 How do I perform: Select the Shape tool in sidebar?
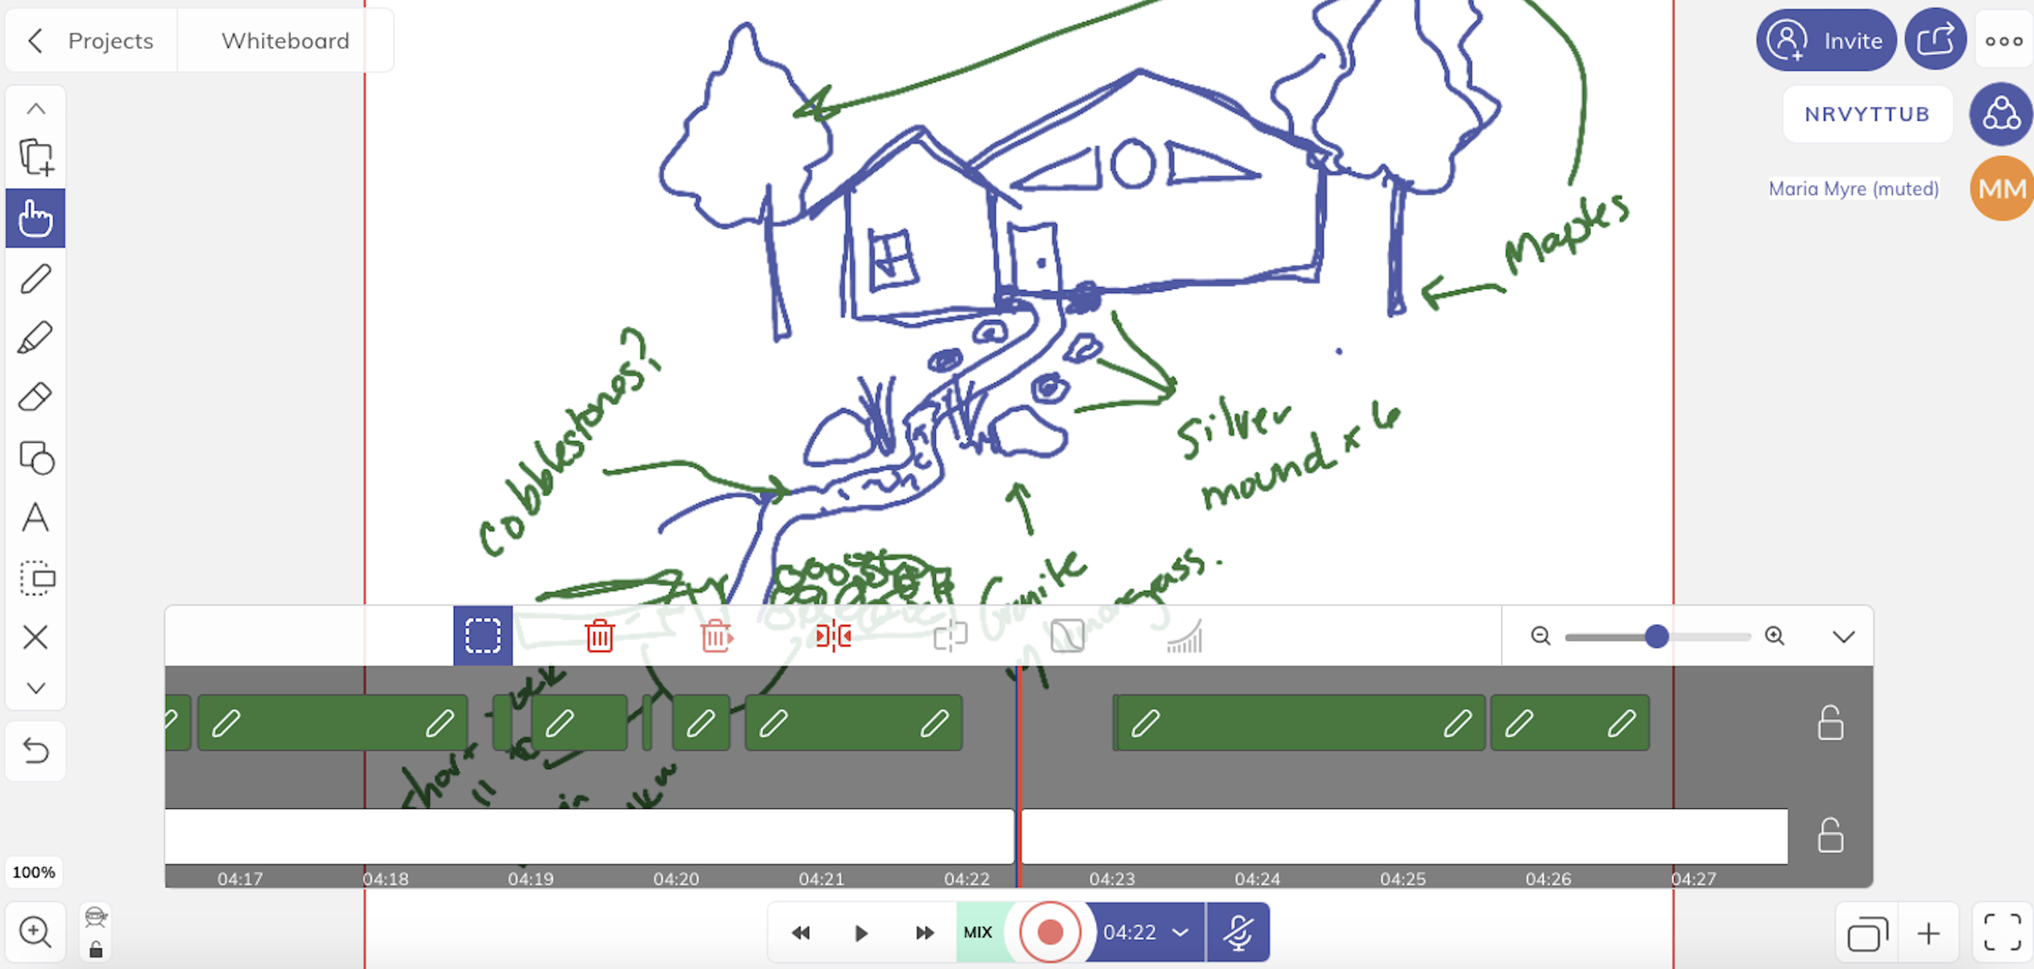coord(37,457)
